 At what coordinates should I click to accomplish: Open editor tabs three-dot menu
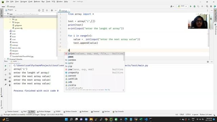(x=208, y=11)
